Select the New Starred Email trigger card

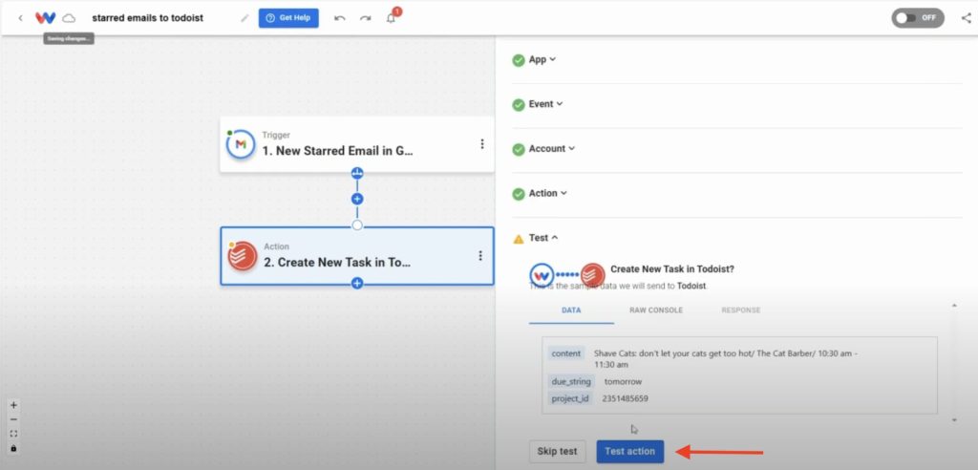pyautogui.click(x=357, y=144)
